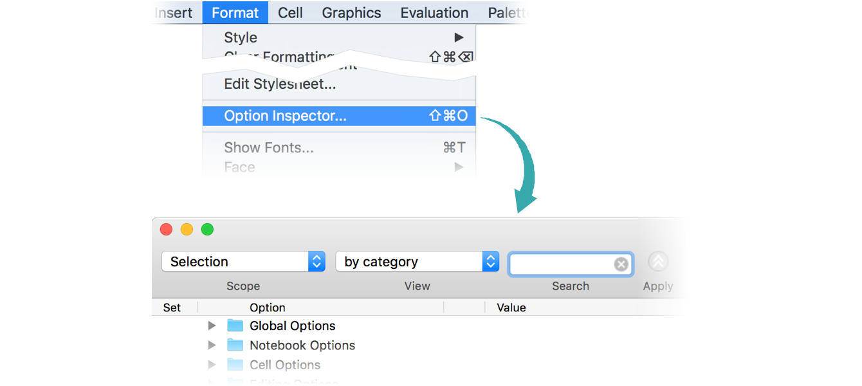
Task: Open the Format menu
Action: point(235,13)
